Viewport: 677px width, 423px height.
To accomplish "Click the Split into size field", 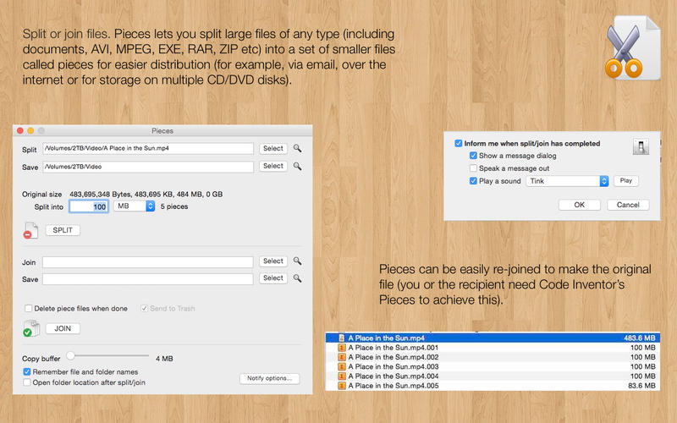I will point(88,206).
